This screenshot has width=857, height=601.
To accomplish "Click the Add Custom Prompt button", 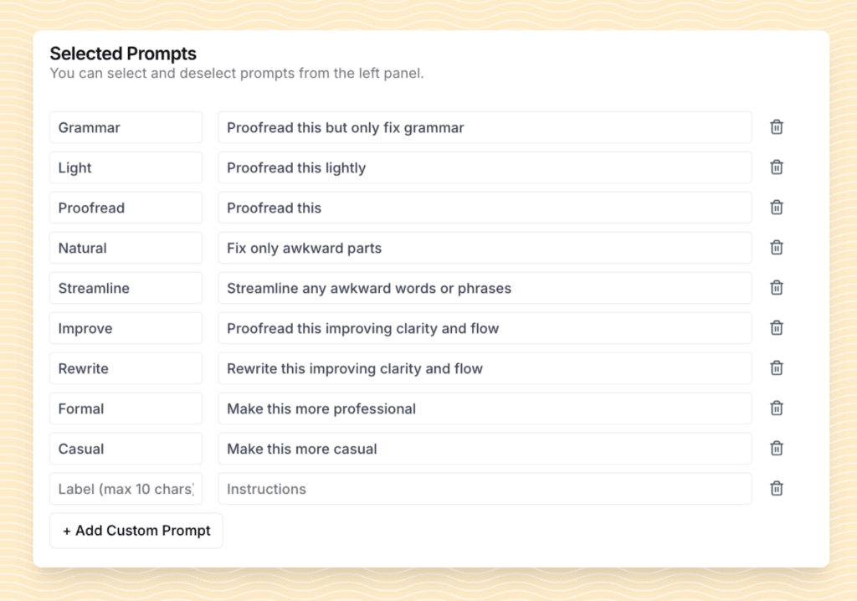I will (x=136, y=530).
